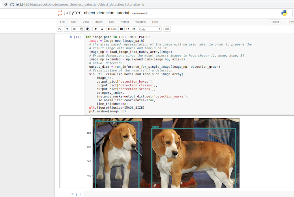Open the File menu
Viewport: 294px width, 197px height.
tap(62, 22)
